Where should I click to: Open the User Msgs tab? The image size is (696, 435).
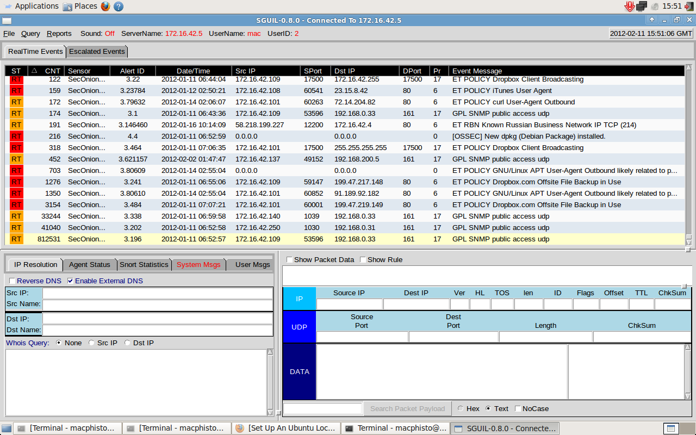point(253,265)
